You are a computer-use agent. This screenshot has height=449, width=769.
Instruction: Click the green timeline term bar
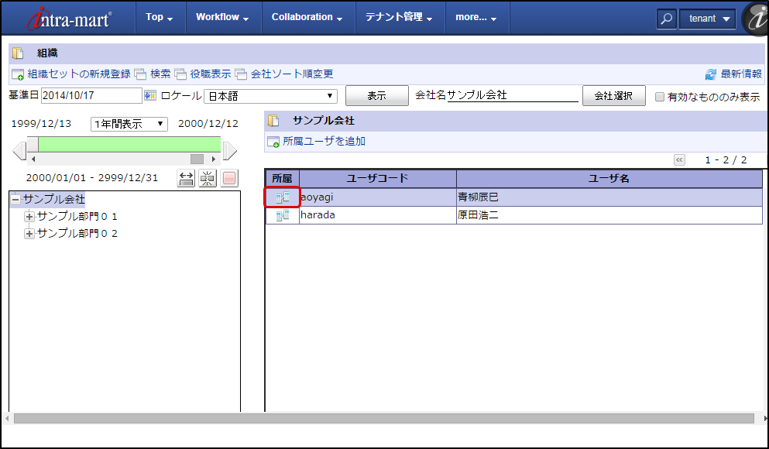(x=129, y=144)
